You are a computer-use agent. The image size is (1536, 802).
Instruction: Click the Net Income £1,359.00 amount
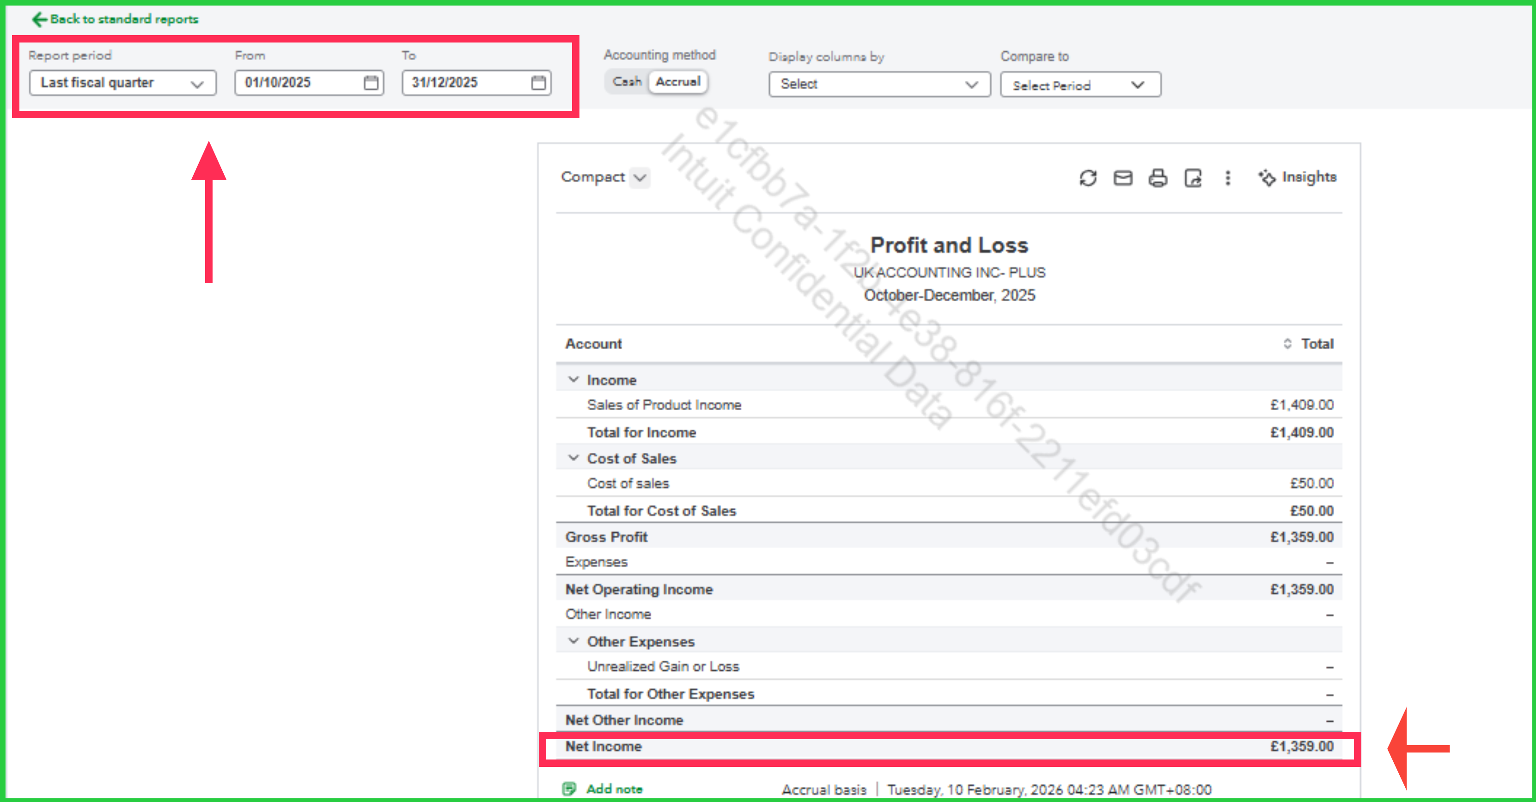coord(1301,746)
